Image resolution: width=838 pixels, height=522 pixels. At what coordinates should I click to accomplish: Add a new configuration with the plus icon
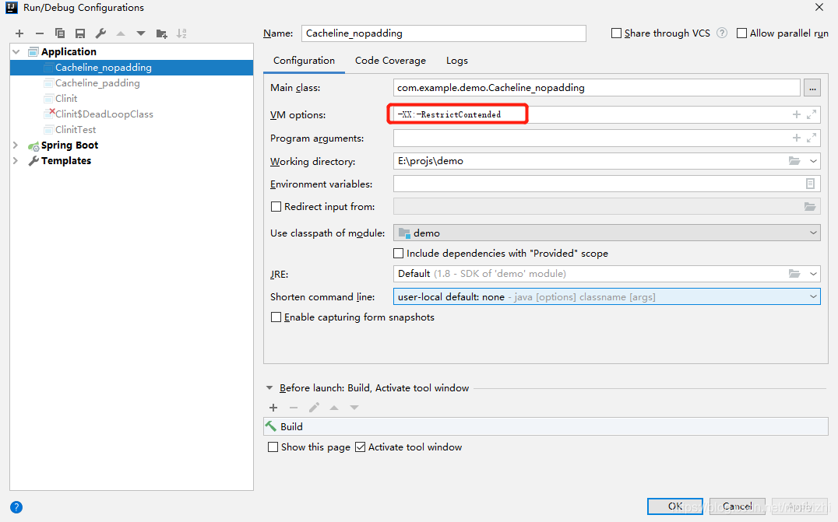19,33
